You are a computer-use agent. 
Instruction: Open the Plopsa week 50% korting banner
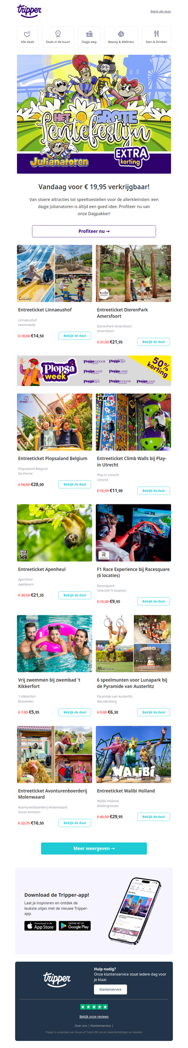tap(94, 370)
